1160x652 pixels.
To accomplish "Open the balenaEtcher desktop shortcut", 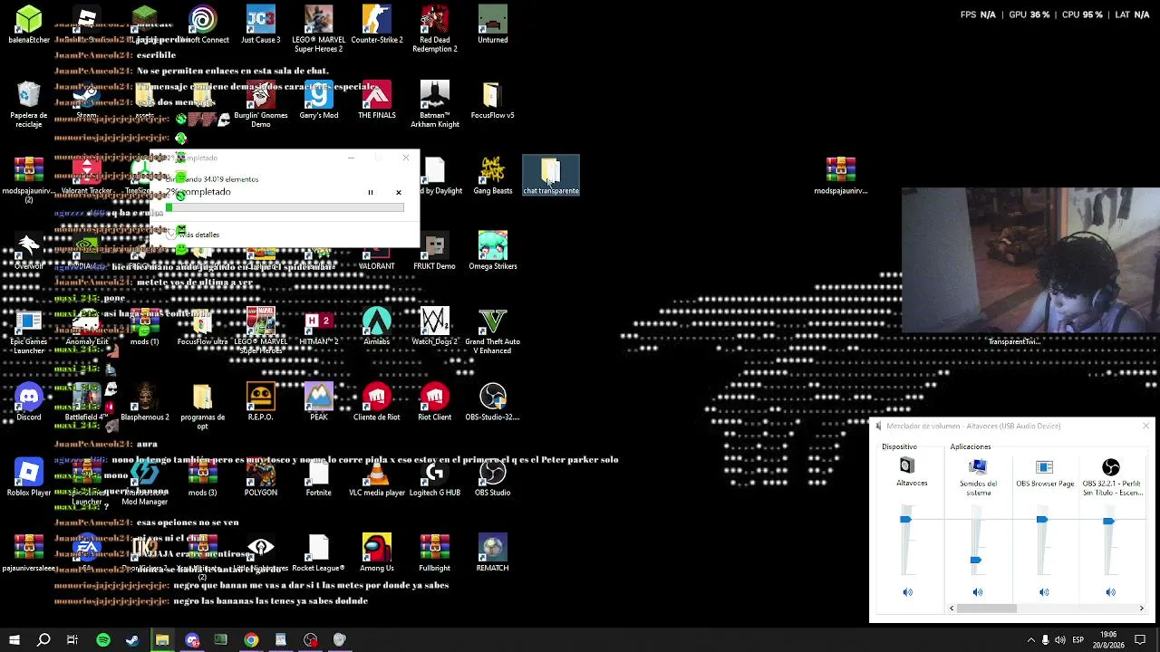I will 29,25.
